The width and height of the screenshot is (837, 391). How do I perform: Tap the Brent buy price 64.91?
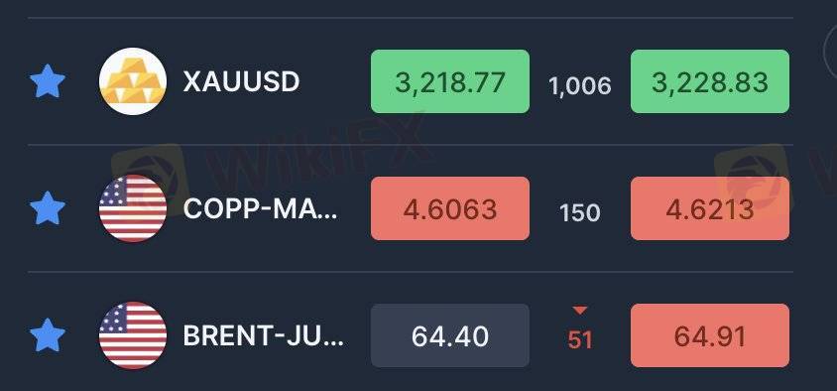pos(710,335)
